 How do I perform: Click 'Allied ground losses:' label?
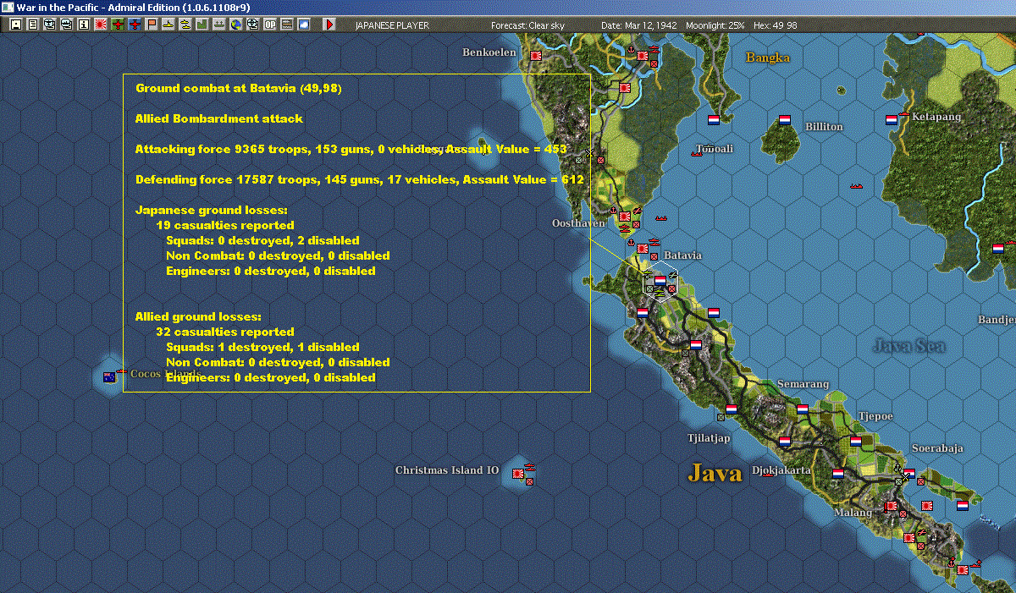click(198, 316)
